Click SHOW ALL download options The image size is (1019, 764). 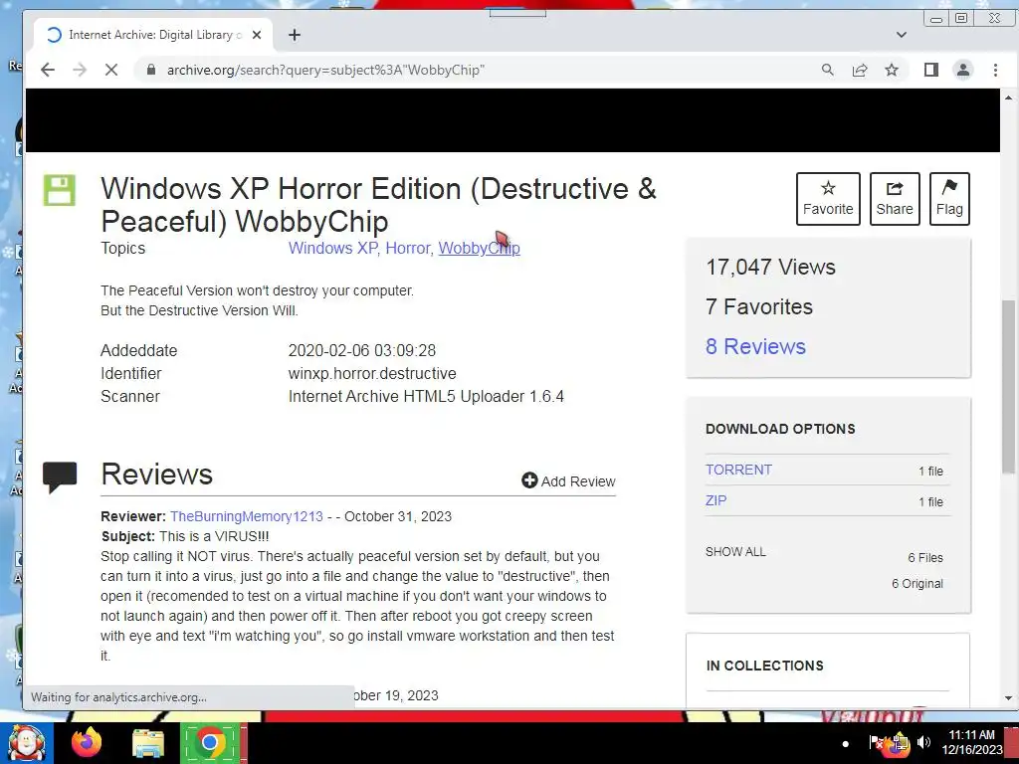735,551
